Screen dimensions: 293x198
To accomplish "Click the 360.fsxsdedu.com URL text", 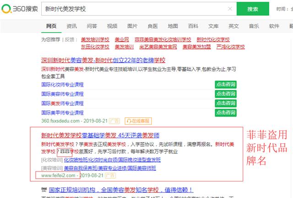I will coord(60,121).
